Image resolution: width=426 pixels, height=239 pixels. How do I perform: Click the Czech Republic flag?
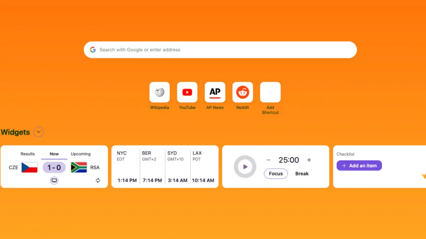[x=29, y=167]
